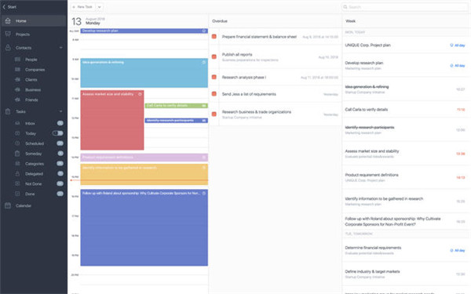The width and height of the screenshot is (471, 294).
Task: Select Not Done under Tasks
Action: [x=33, y=184]
